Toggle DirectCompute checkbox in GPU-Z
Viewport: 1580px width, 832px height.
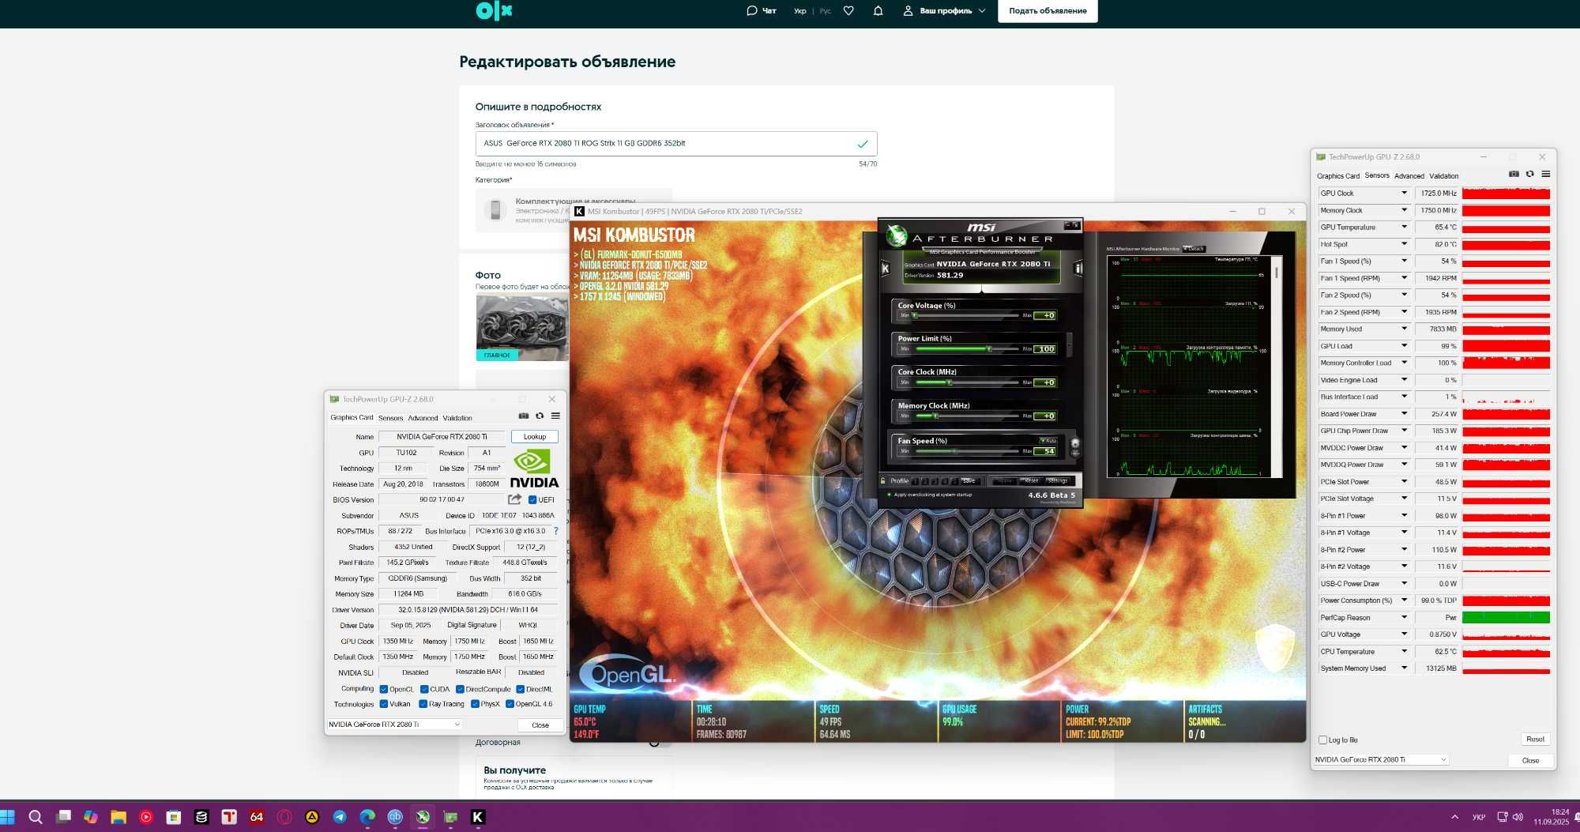460,689
